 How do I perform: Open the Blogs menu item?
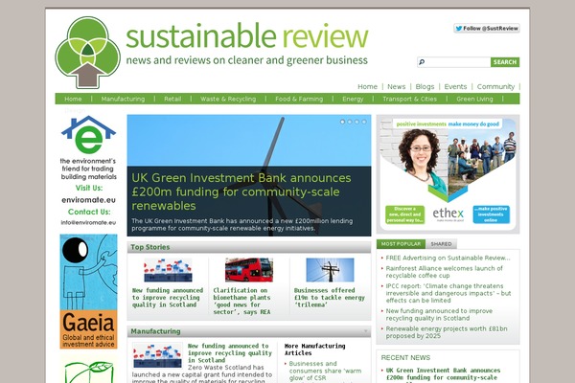(425, 86)
